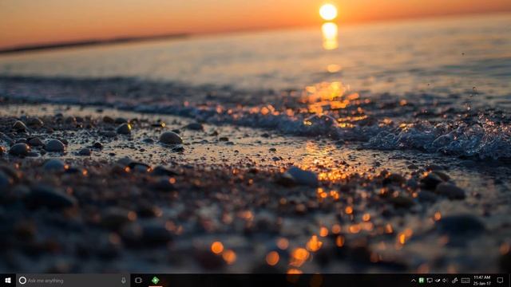Click the cloud sync tray icon
The height and width of the screenshot is (287, 511).
coord(438,281)
